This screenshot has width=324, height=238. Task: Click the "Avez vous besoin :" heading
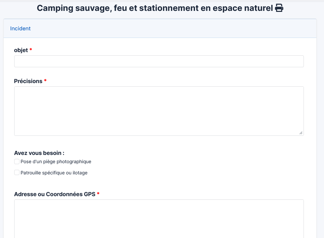(x=39, y=153)
